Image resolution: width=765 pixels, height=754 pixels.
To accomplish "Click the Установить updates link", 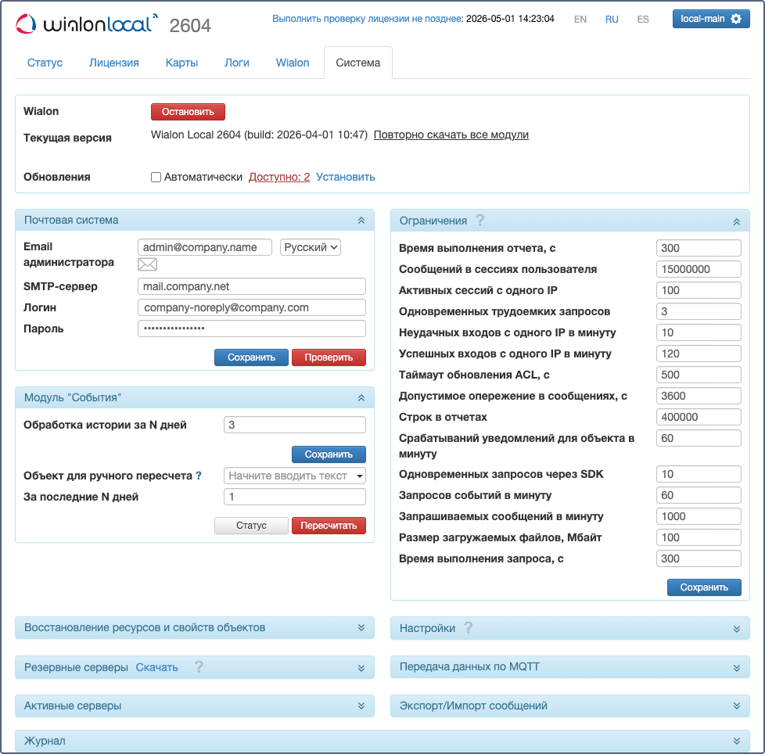I will point(345,178).
